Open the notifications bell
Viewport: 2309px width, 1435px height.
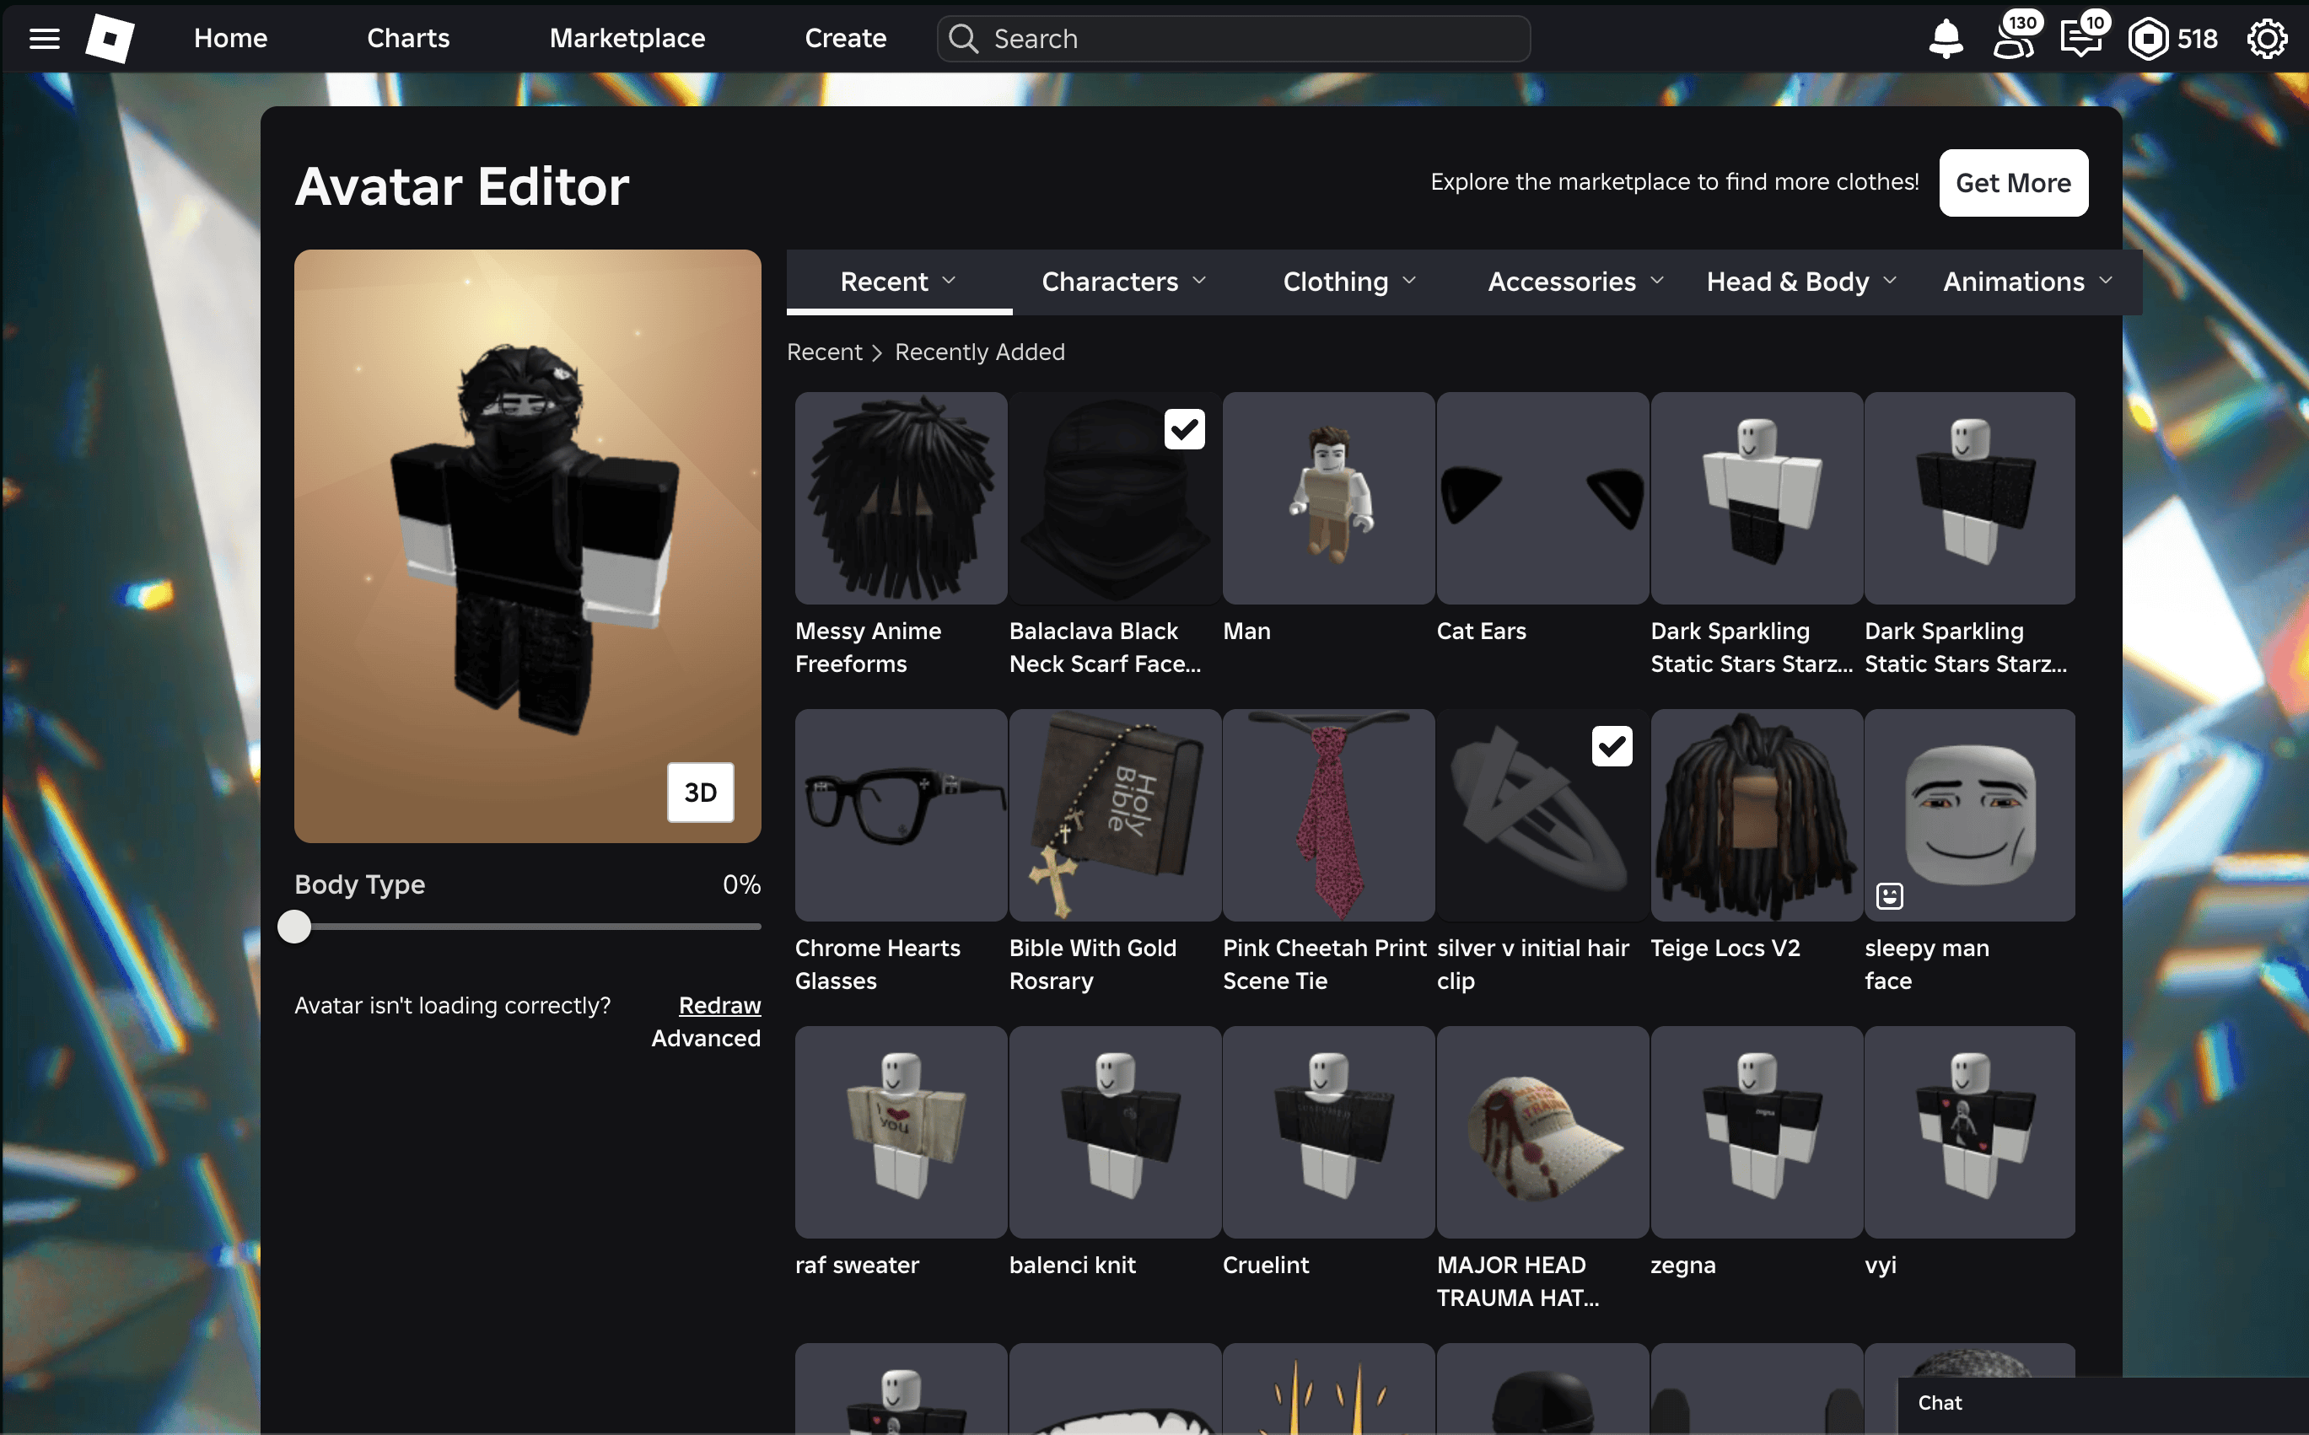pos(1946,39)
